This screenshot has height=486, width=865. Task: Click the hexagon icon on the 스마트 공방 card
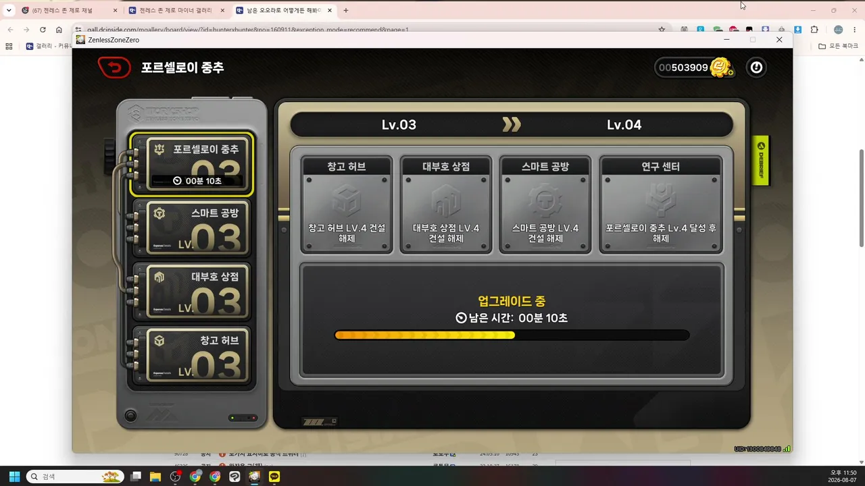click(x=159, y=213)
